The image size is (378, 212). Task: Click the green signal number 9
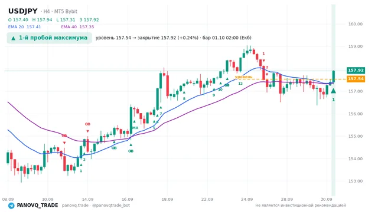[x=214, y=95]
